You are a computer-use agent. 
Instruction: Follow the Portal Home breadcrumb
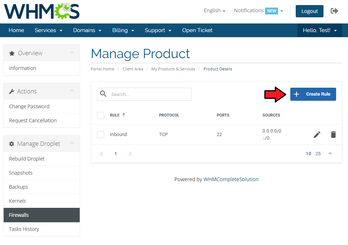[x=102, y=69]
